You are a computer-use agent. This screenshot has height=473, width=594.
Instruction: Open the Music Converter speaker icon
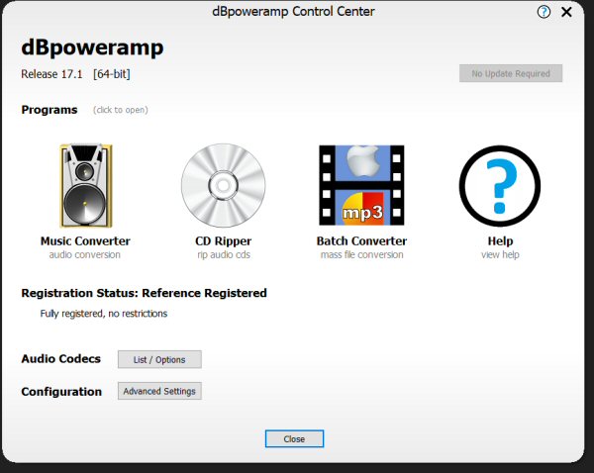click(x=85, y=185)
